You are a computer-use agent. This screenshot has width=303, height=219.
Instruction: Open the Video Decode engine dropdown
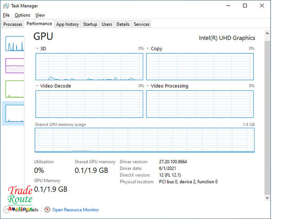coord(37,85)
